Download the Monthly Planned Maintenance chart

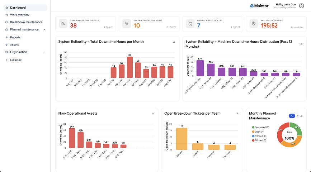click(301, 116)
